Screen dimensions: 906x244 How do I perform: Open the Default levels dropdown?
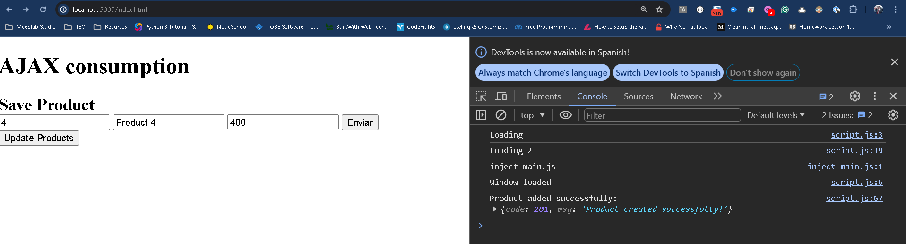tap(776, 115)
